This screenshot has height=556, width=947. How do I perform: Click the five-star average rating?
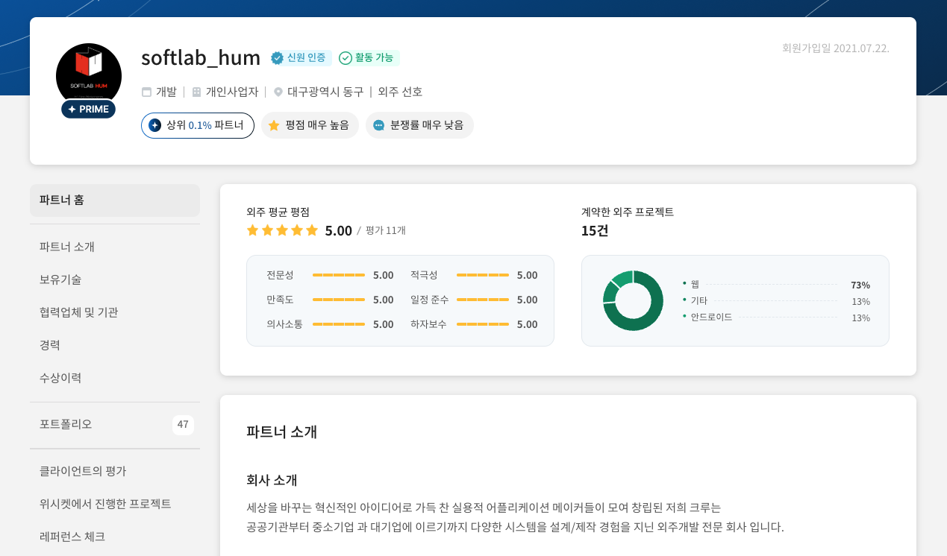click(282, 230)
